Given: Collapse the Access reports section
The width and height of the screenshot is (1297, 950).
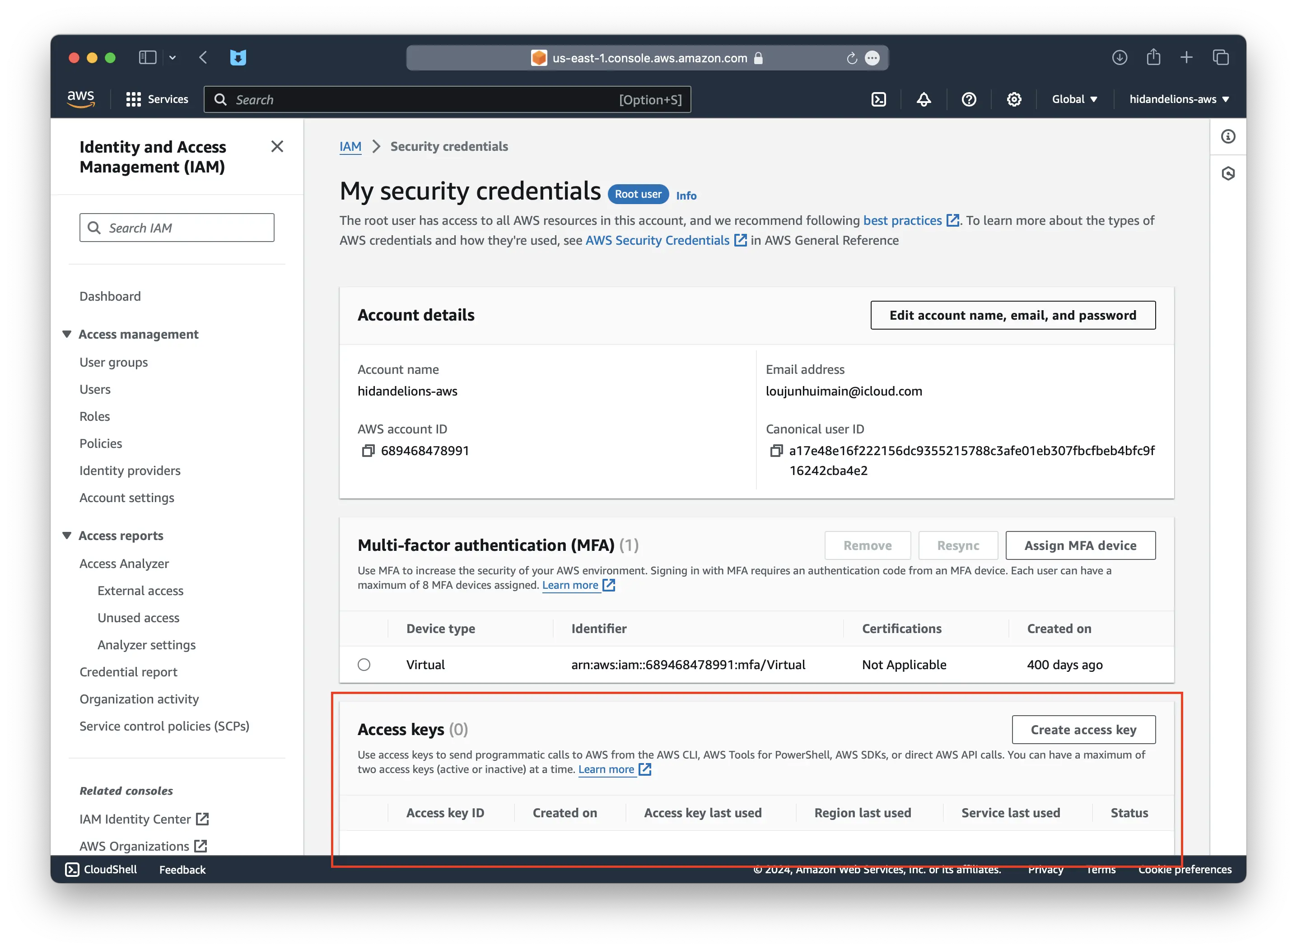Looking at the screenshot, I should coord(67,536).
